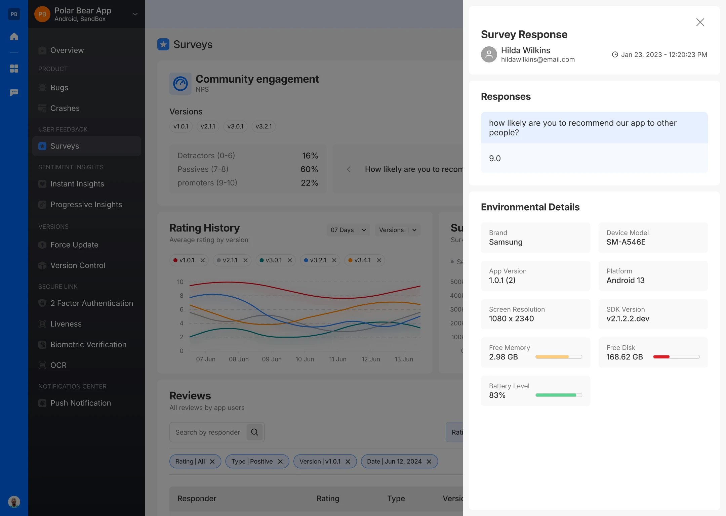Open the chat messages icon
This screenshot has width=726, height=516.
pos(14,92)
